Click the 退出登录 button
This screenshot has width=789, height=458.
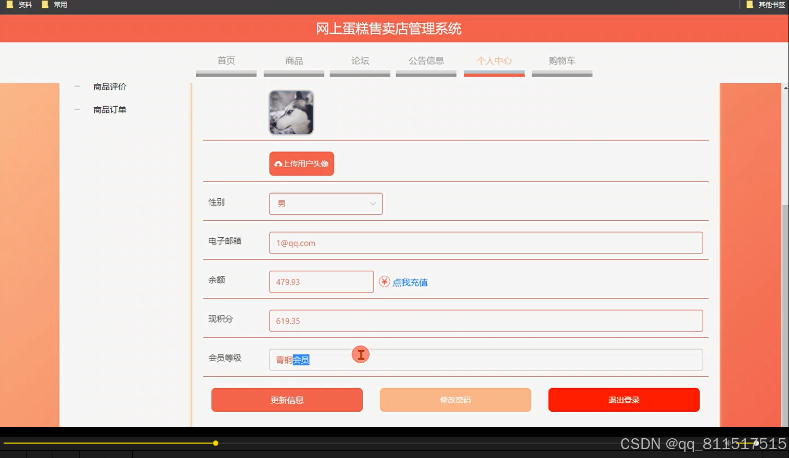[623, 400]
